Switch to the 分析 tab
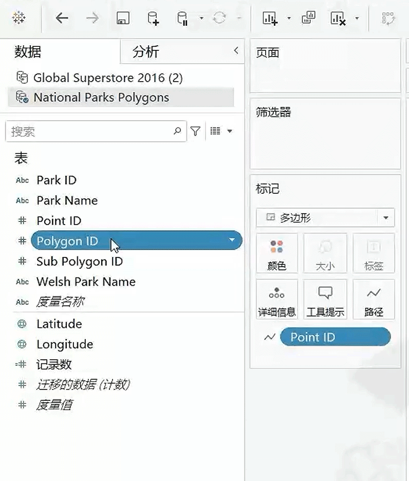 145,51
